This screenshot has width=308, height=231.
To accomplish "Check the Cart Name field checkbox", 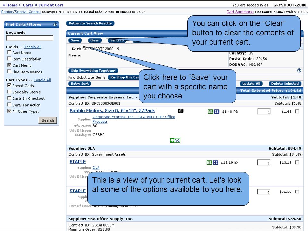I will [x=9, y=52].
